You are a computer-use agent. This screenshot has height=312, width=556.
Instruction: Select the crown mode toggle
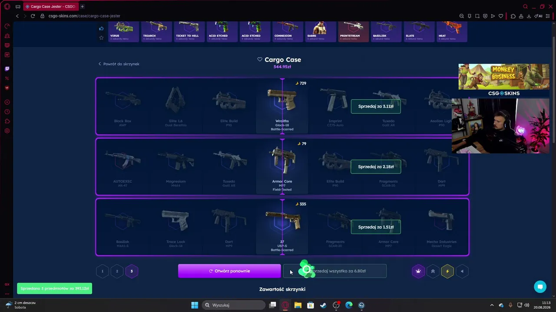418,271
